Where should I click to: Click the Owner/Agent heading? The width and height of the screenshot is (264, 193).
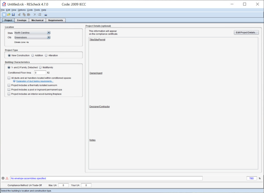tap(96, 73)
